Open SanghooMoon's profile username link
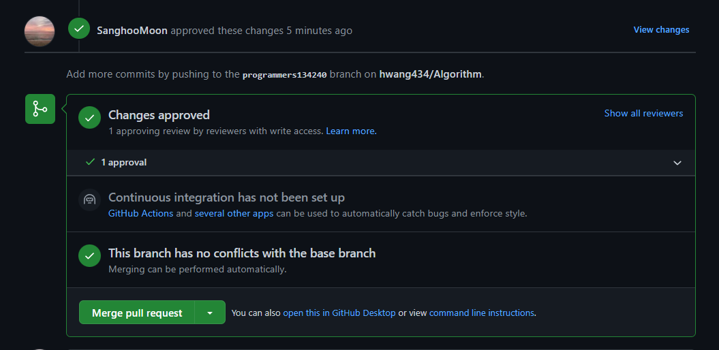The height and width of the screenshot is (350, 719). 132,31
